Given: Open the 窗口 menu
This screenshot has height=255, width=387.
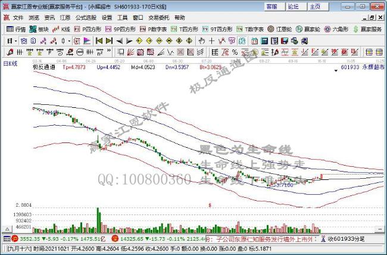Looking at the screenshot, I should tap(138, 18).
